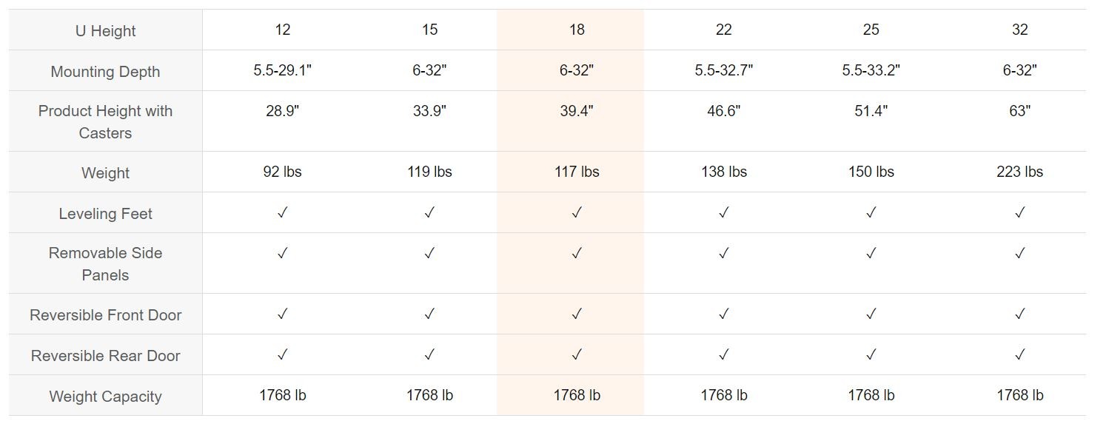
Task: Click the 5.5-29.1" mounting depth value
Action: point(282,70)
